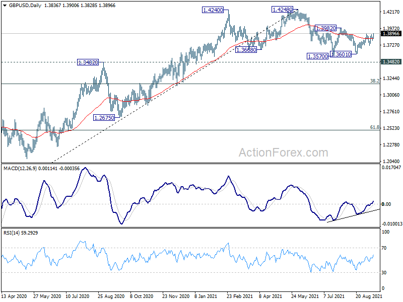
Task: Choose the 1.35700 price label
Action: click(318, 56)
